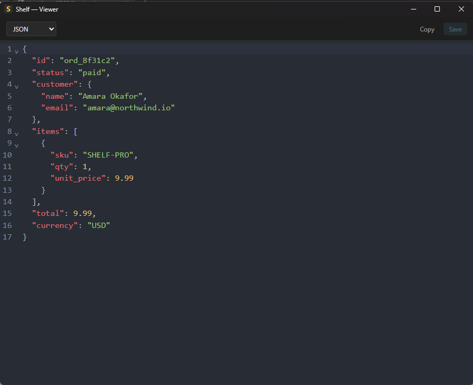The image size is (473, 385).
Task: Click the "unit_price" key
Action: click(78, 179)
